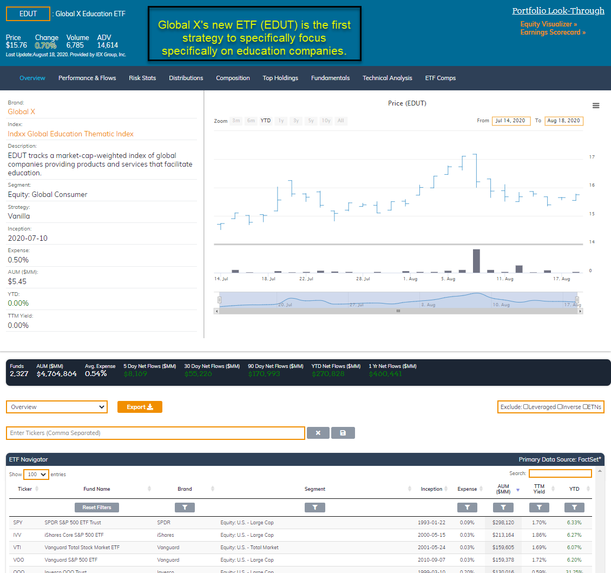Sort table by Fund Name arrows
The height and width of the screenshot is (573, 611).
point(149,489)
